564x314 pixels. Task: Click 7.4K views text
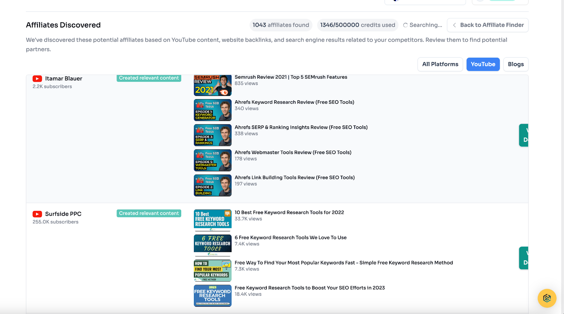[247, 244]
